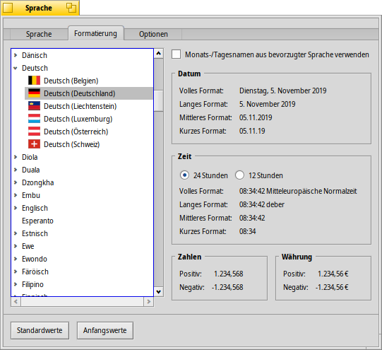Expand the Dzongkha language node
Viewport: 382px width, 350px height.
point(16,182)
